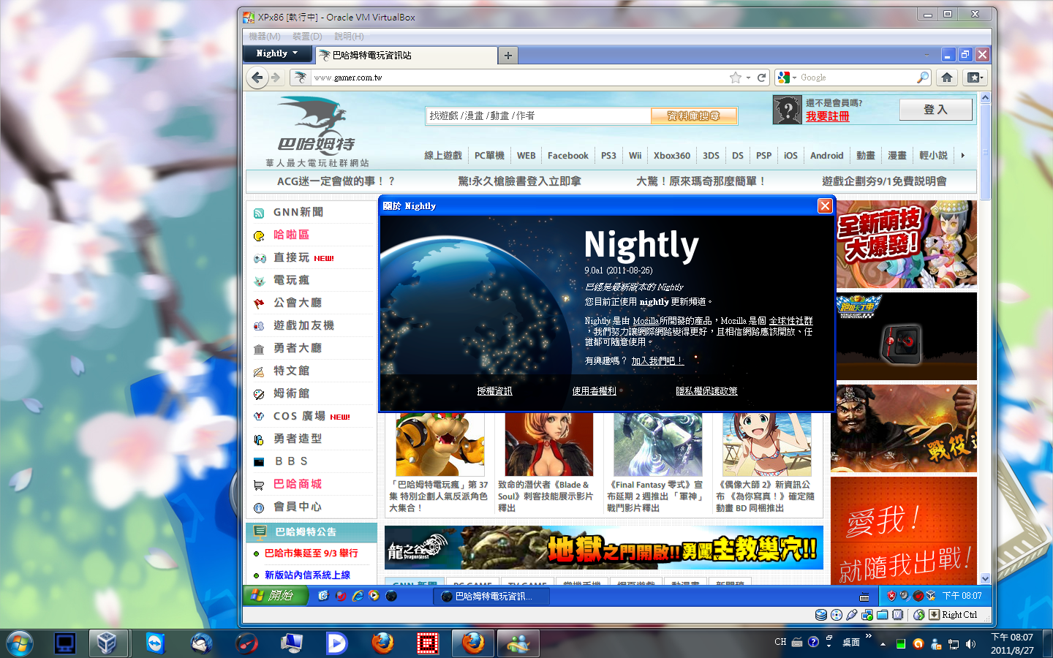1053x658 pixels.
Task: Open the 會員中心 sidebar link
Action: tap(298, 507)
